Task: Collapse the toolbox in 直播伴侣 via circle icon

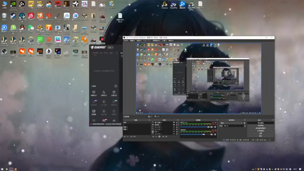Action: coord(116,86)
